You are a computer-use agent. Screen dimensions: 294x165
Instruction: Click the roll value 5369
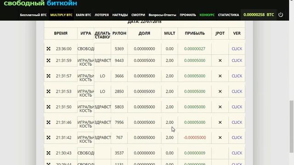click(x=119, y=49)
